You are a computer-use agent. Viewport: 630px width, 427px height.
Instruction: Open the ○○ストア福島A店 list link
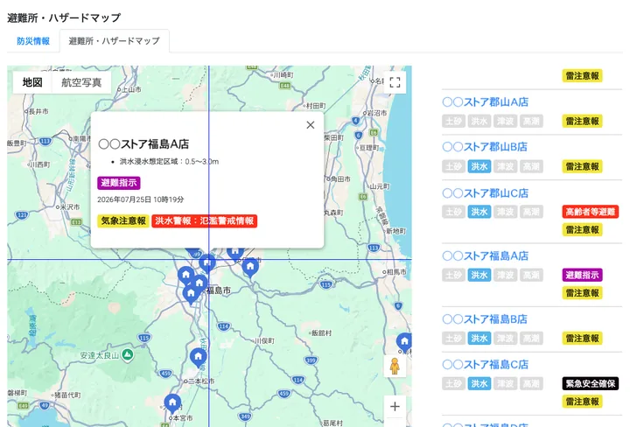(x=486, y=255)
